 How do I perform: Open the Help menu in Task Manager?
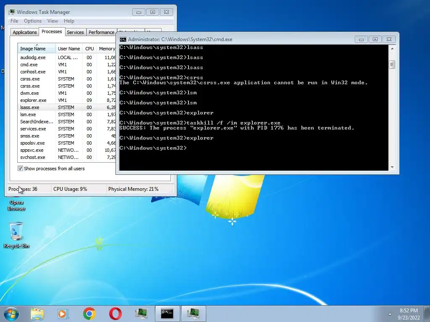click(69, 21)
